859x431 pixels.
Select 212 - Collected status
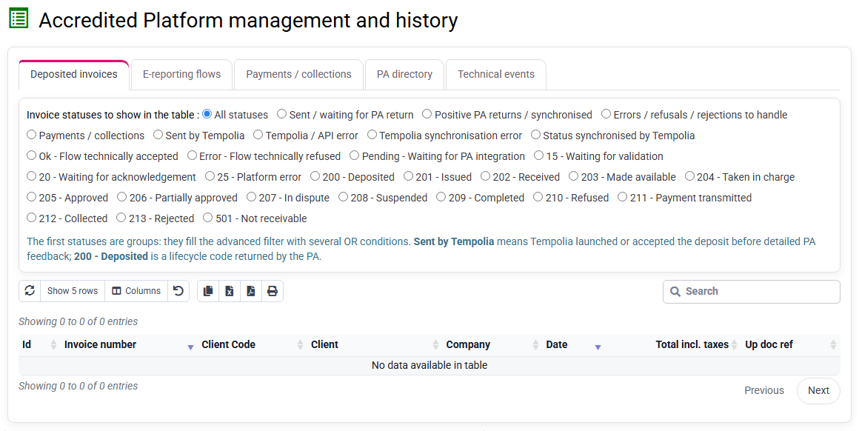[x=31, y=218]
